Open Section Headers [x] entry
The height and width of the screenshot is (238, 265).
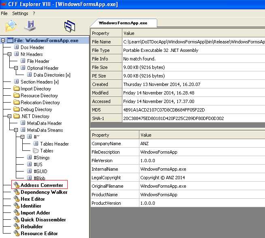click(40, 82)
